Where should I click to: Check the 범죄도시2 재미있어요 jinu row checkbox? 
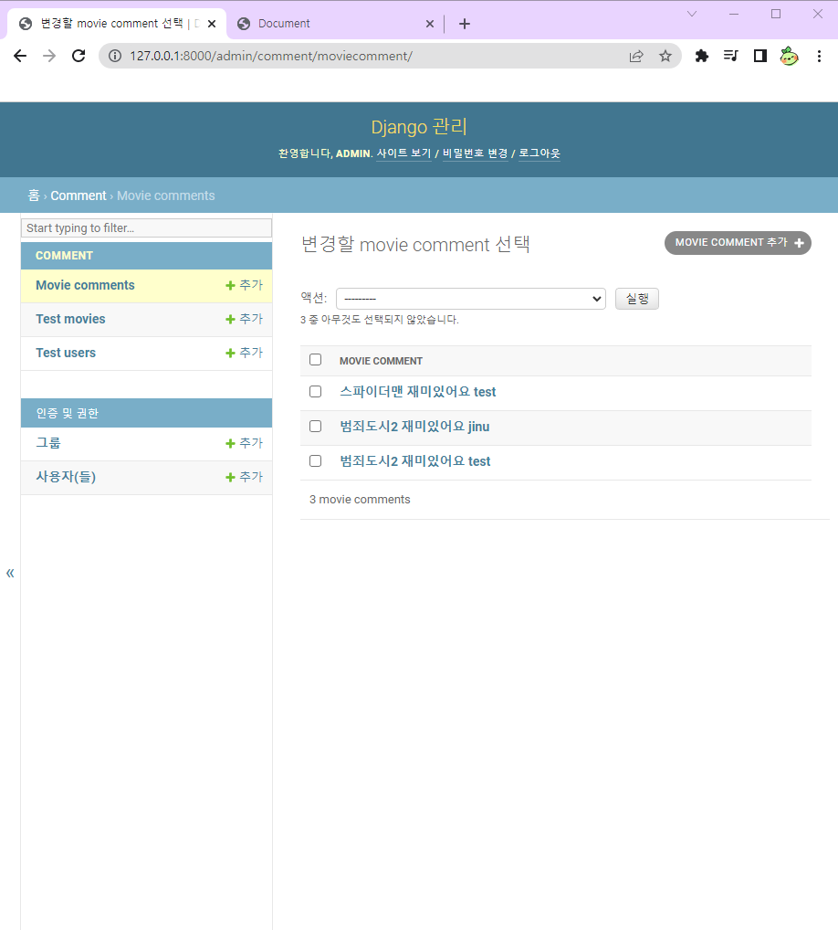click(315, 427)
